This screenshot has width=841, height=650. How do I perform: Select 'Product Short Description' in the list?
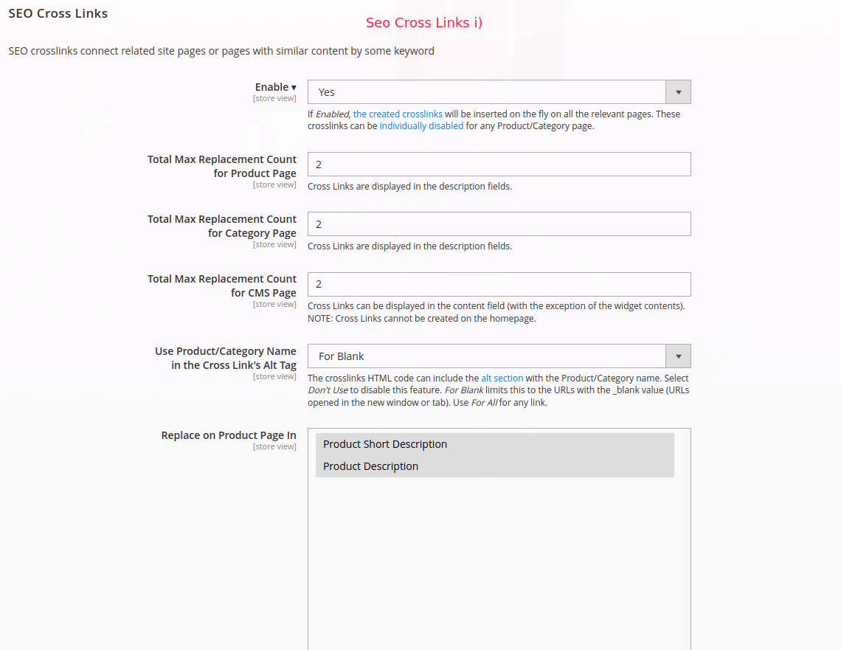(x=385, y=444)
